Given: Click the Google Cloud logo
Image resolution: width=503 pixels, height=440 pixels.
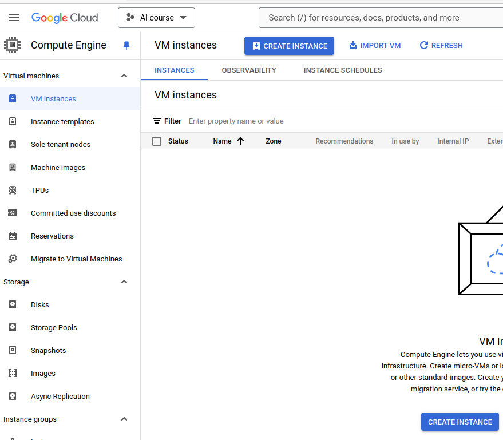Looking at the screenshot, I should click(x=65, y=18).
